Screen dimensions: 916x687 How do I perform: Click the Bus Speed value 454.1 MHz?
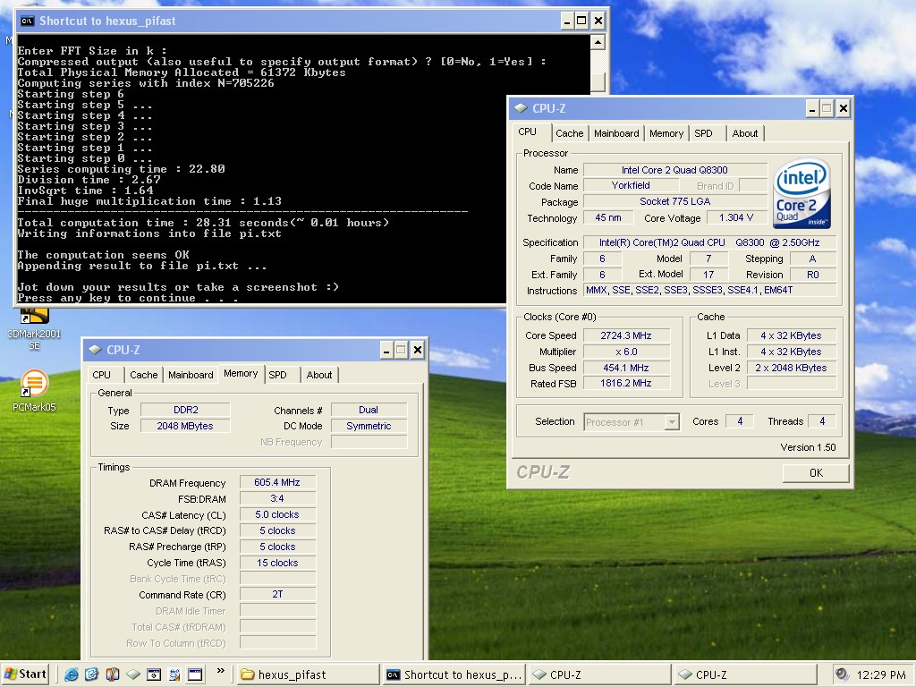[x=626, y=368]
